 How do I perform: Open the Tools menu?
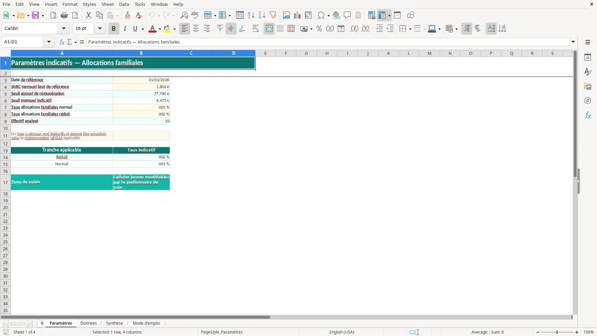[140, 4]
